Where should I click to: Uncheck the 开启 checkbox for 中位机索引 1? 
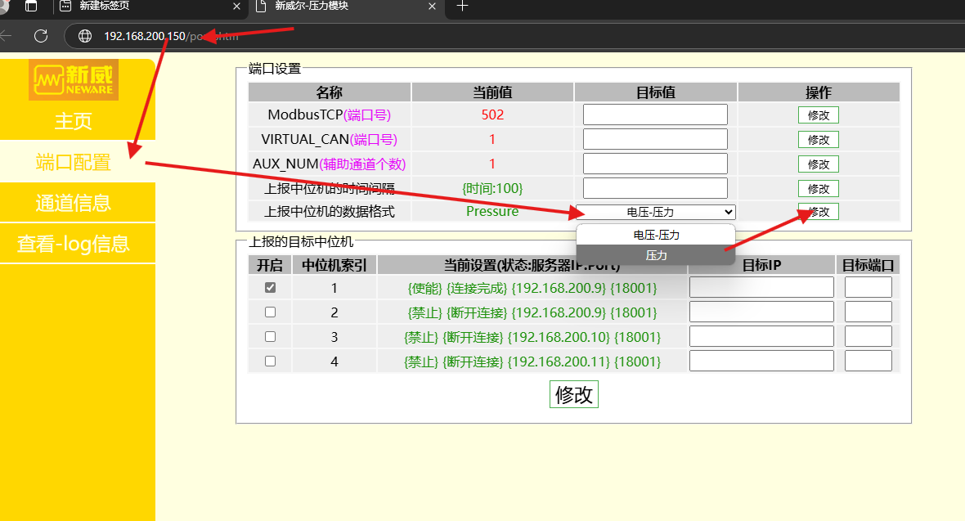coord(271,288)
